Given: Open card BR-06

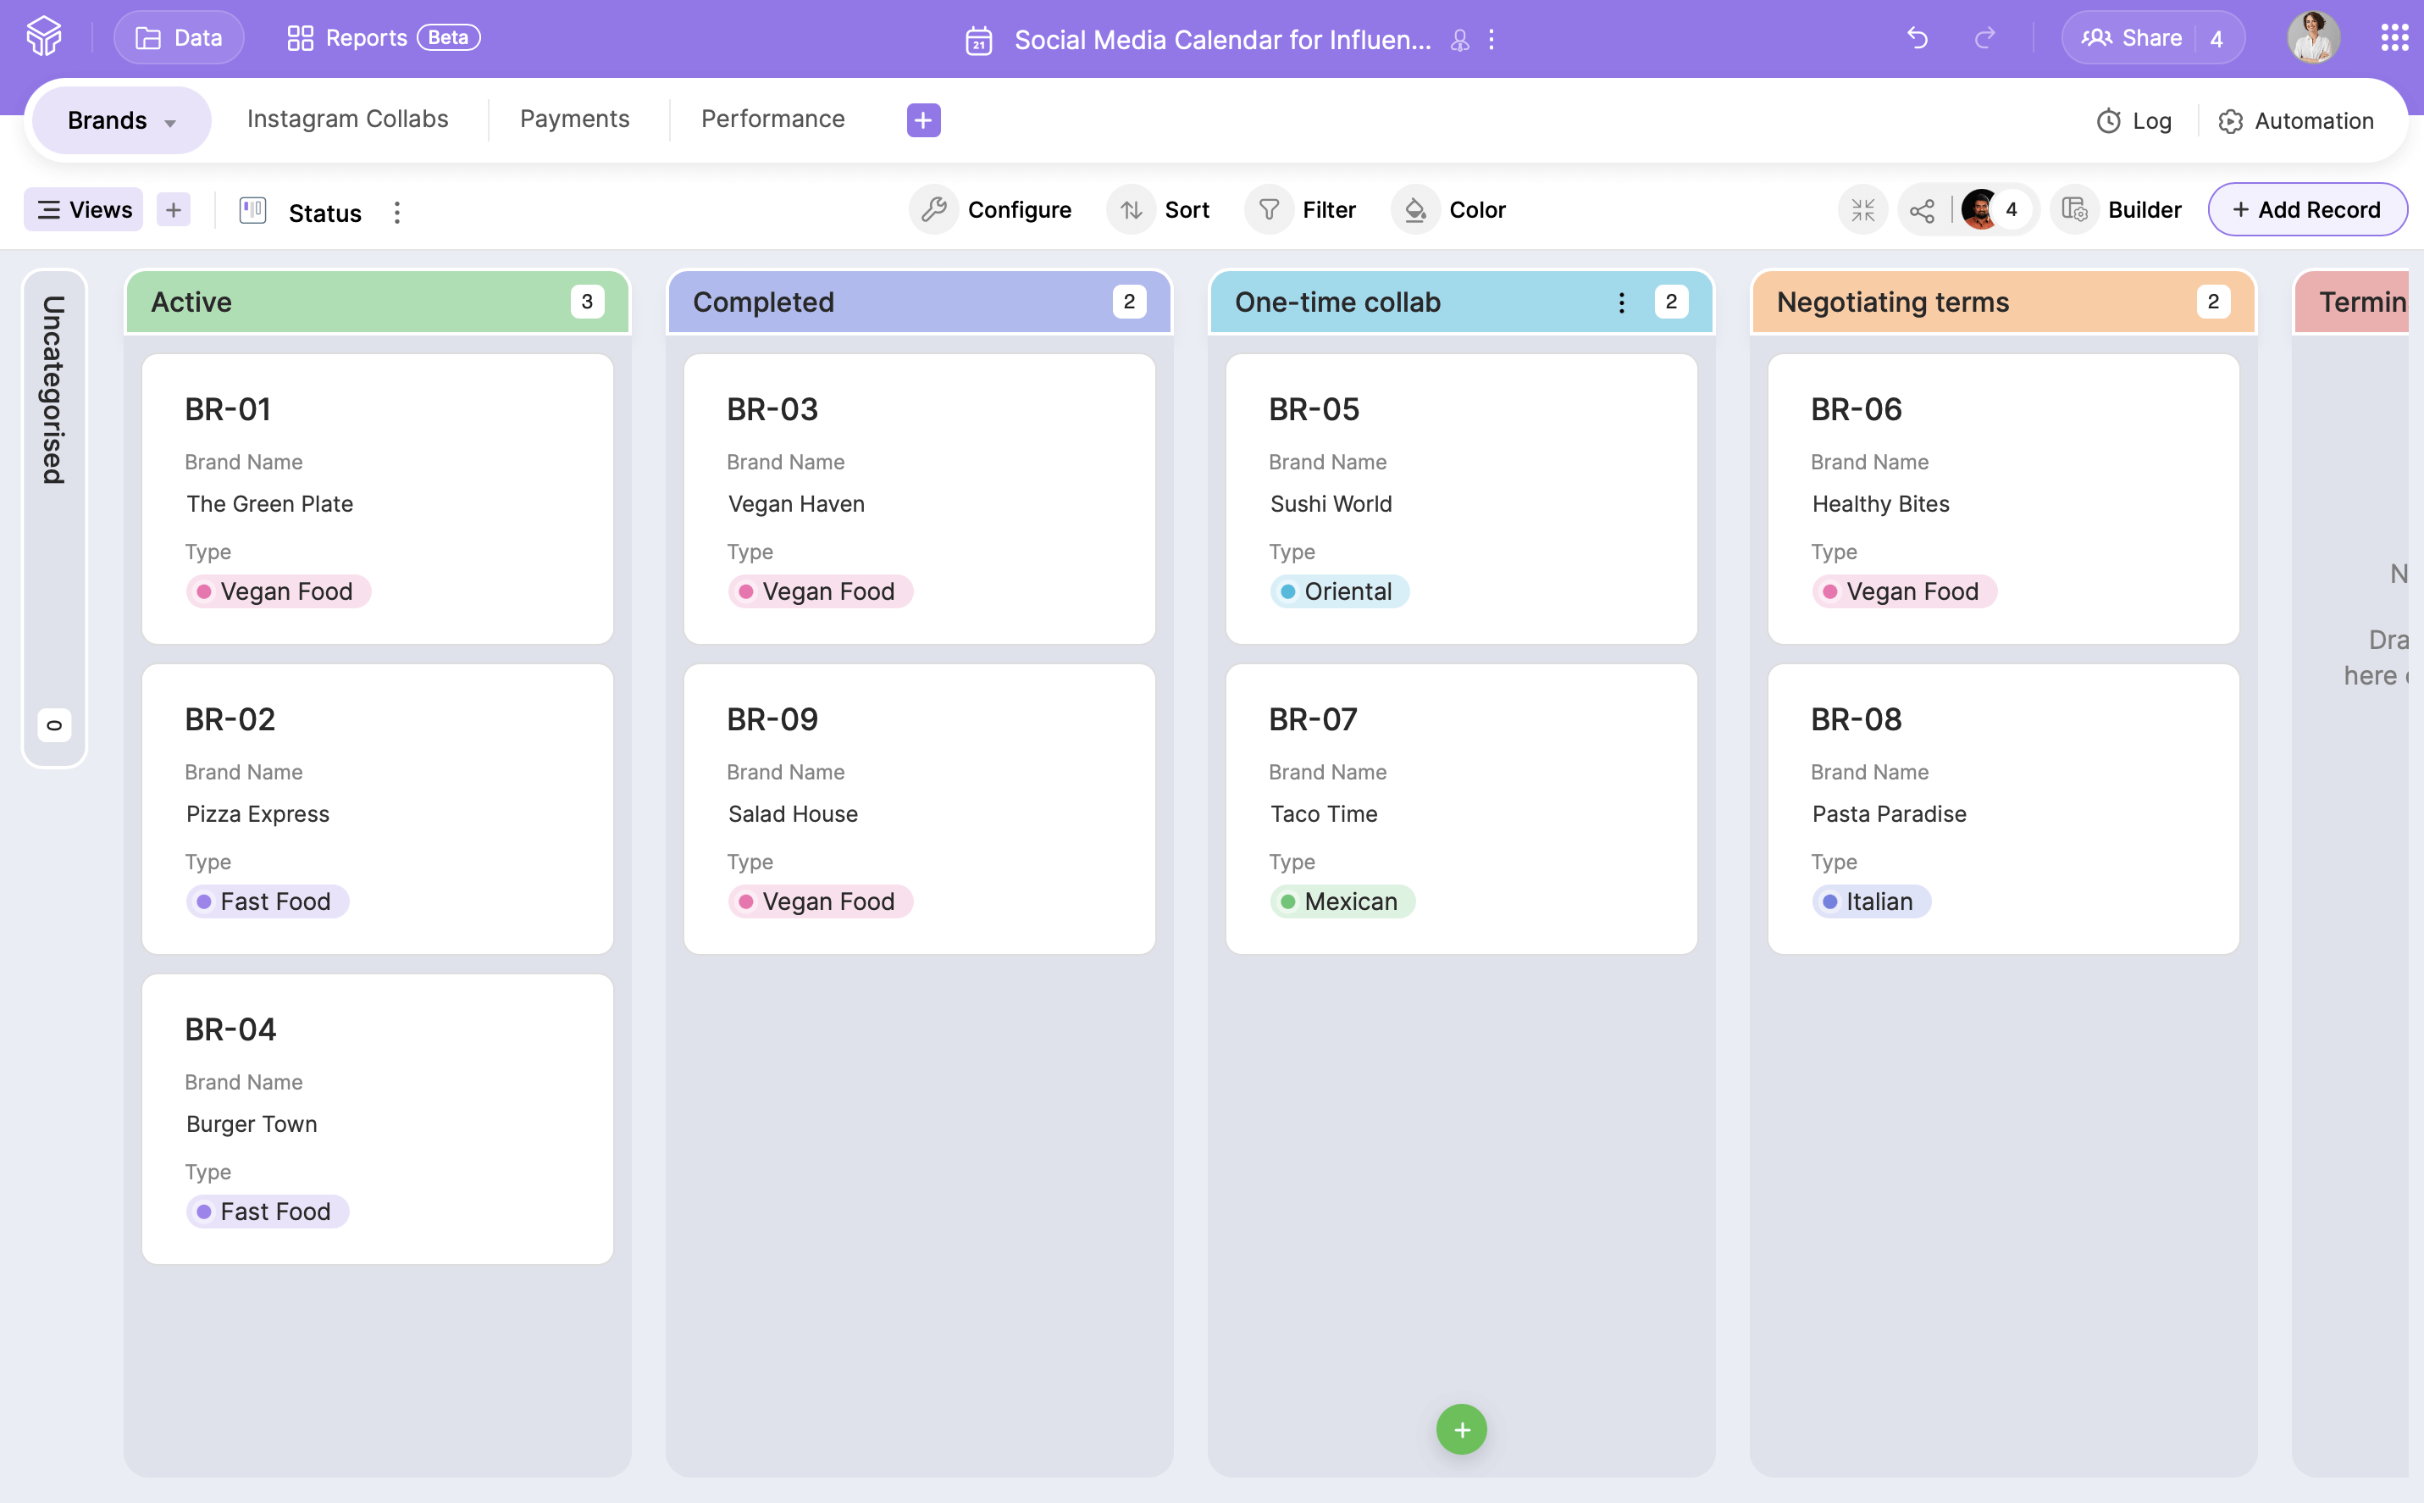Looking at the screenshot, I should tap(2003, 499).
